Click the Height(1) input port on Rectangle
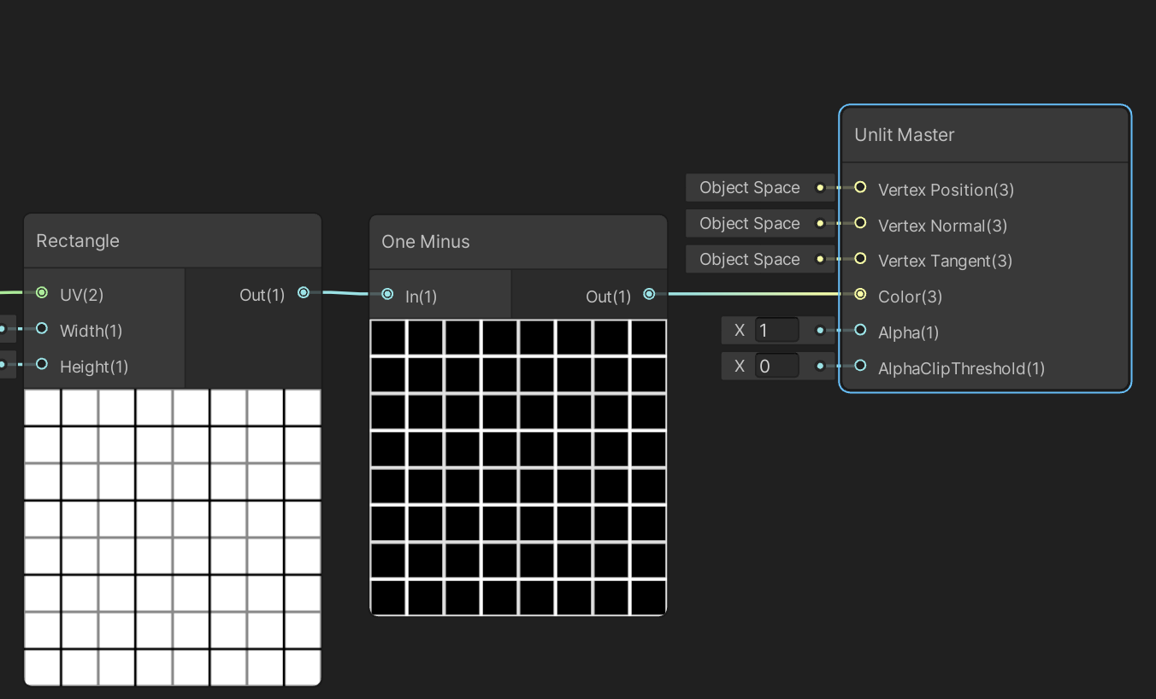The width and height of the screenshot is (1156, 699). [42, 365]
